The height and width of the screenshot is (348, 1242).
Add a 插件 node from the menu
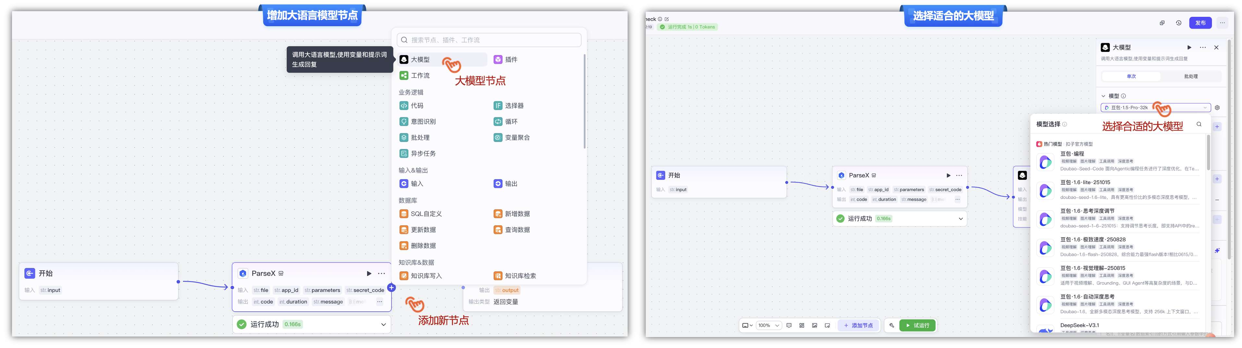point(505,60)
